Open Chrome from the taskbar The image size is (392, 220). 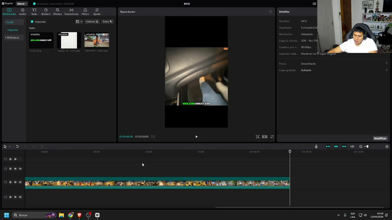pos(70,215)
